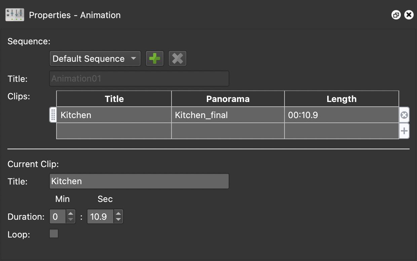Select the clip length cell showing 00:10.9

coord(341,114)
